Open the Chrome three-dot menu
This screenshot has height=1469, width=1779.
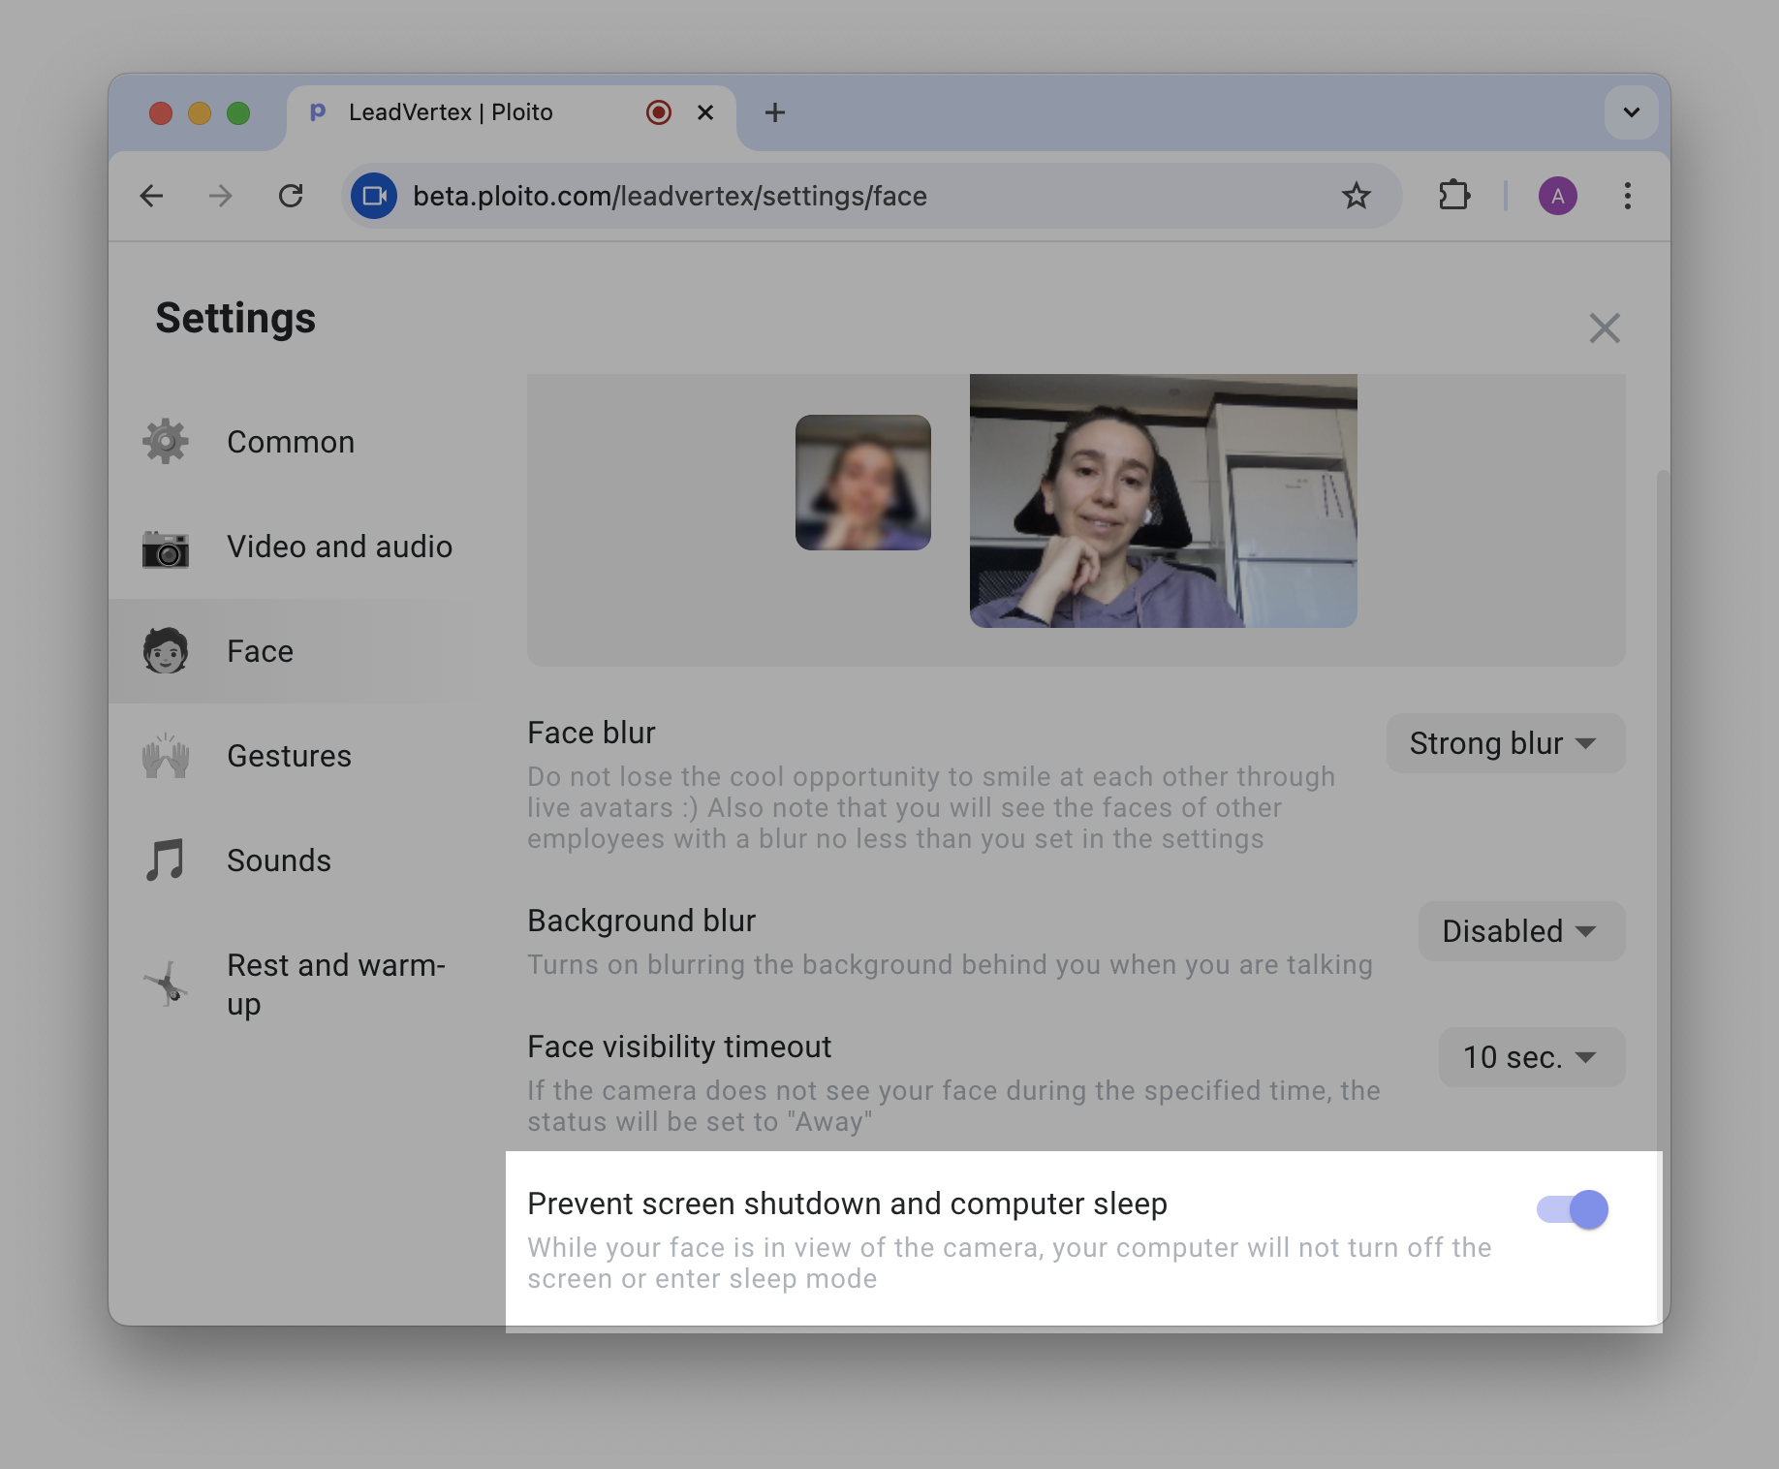point(1628,196)
